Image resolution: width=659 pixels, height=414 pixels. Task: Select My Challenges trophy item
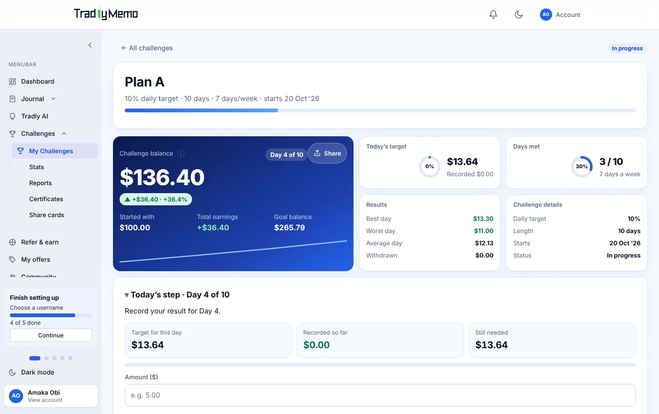55,151
